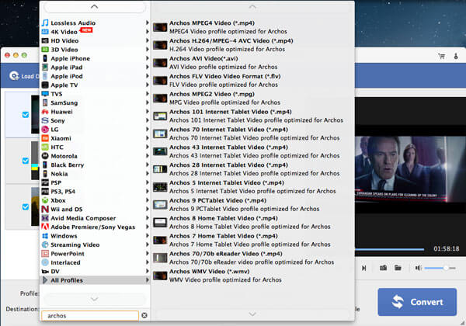This screenshot has height=326, width=466.
Task: Click the Apple iPhone device icon
Action: [x=45, y=58]
